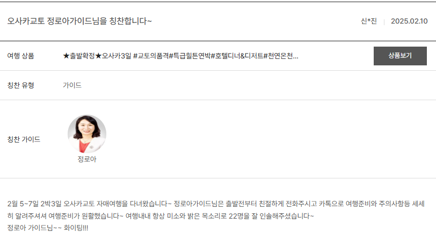Click the 가이드 praise type value
This screenshot has width=436, height=247.
(72, 85)
